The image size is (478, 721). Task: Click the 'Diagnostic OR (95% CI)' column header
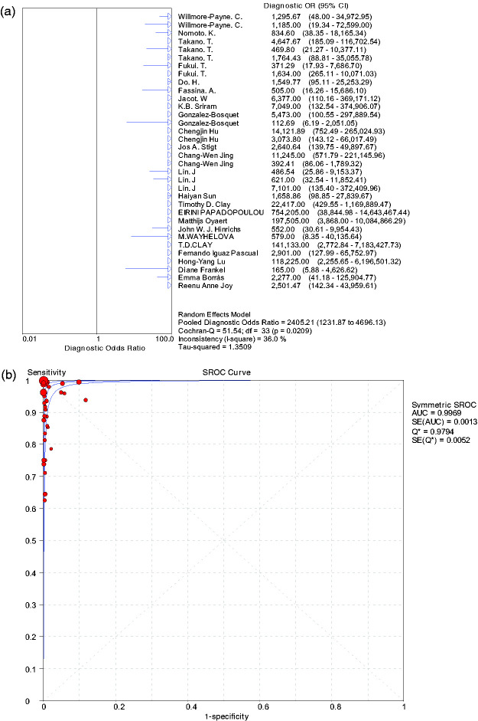point(306,6)
